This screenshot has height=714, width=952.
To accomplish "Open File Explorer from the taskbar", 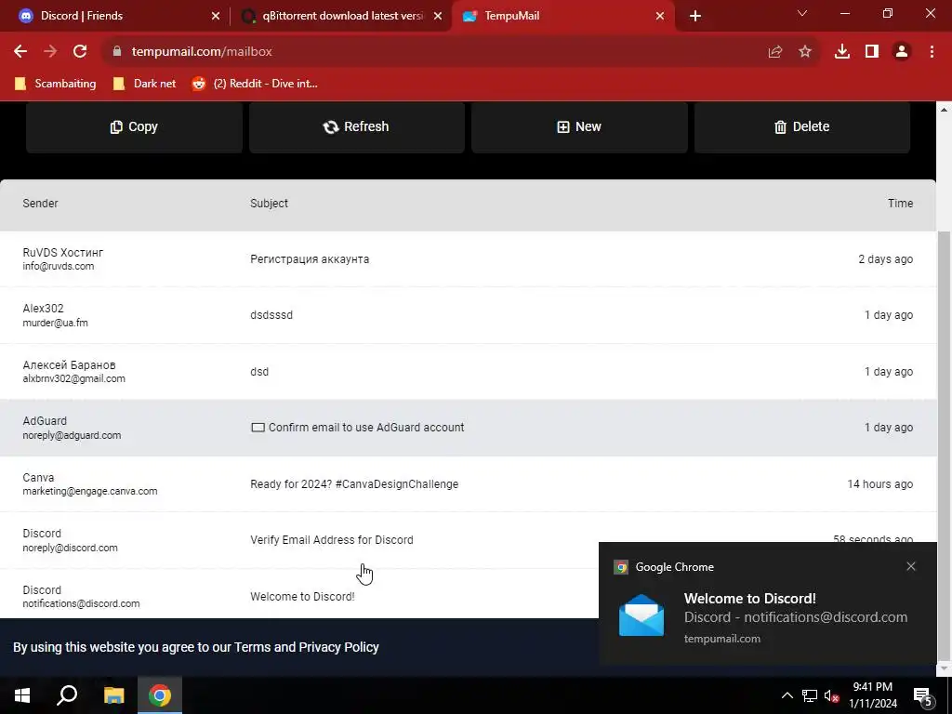I will 113,695.
